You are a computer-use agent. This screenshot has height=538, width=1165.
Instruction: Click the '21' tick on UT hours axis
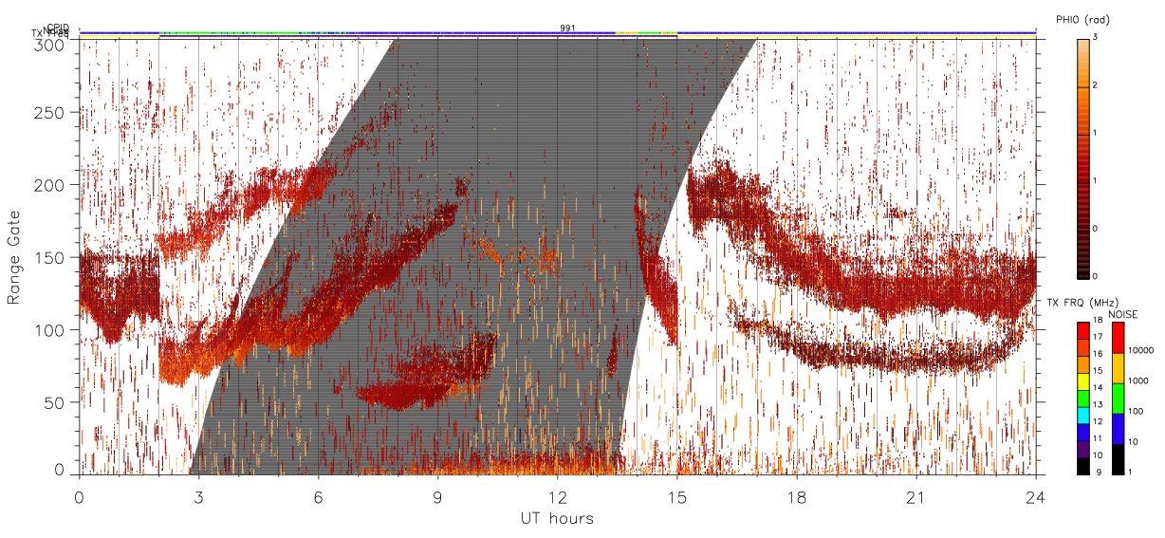pyautogui.click(x=916, y=497)
